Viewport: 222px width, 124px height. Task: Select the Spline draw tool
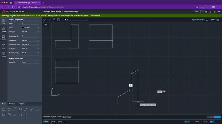20,110
